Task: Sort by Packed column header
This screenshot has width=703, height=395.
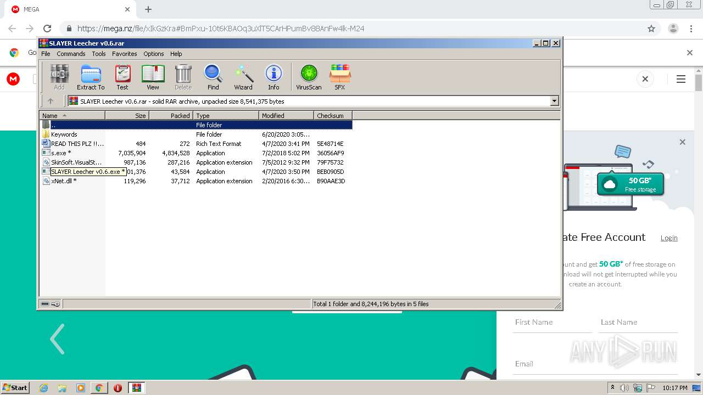Action: (171, 115)
